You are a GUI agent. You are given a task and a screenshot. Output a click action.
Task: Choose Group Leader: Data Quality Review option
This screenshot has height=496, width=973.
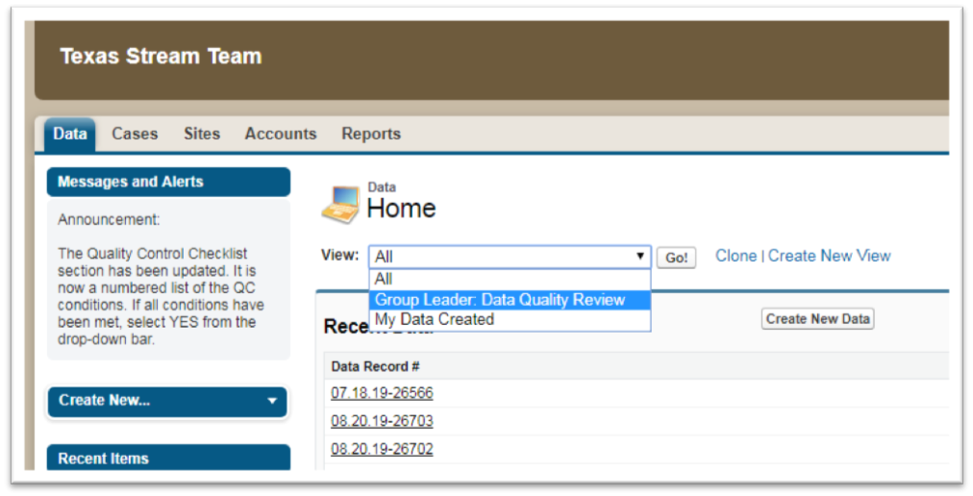pos(510,300)
